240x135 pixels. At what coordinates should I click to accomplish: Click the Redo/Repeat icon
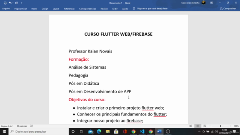point(16,3)
